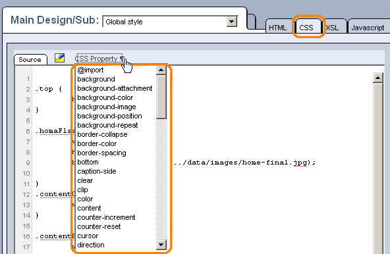
Task: Click the property list scroll-up arrow
Action: coord(161,70)
